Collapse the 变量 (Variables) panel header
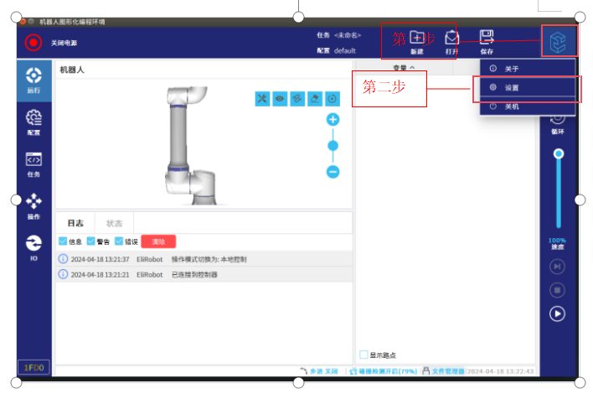The image size is (593, 394). [x=405, y=67]
